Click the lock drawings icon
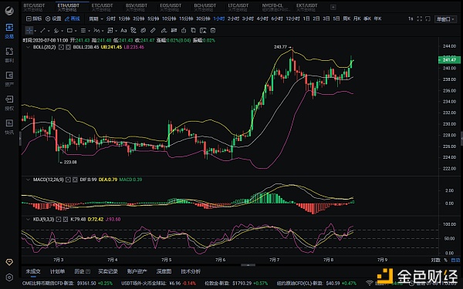This screenshot has height=289, width=463. click(184, 30)
